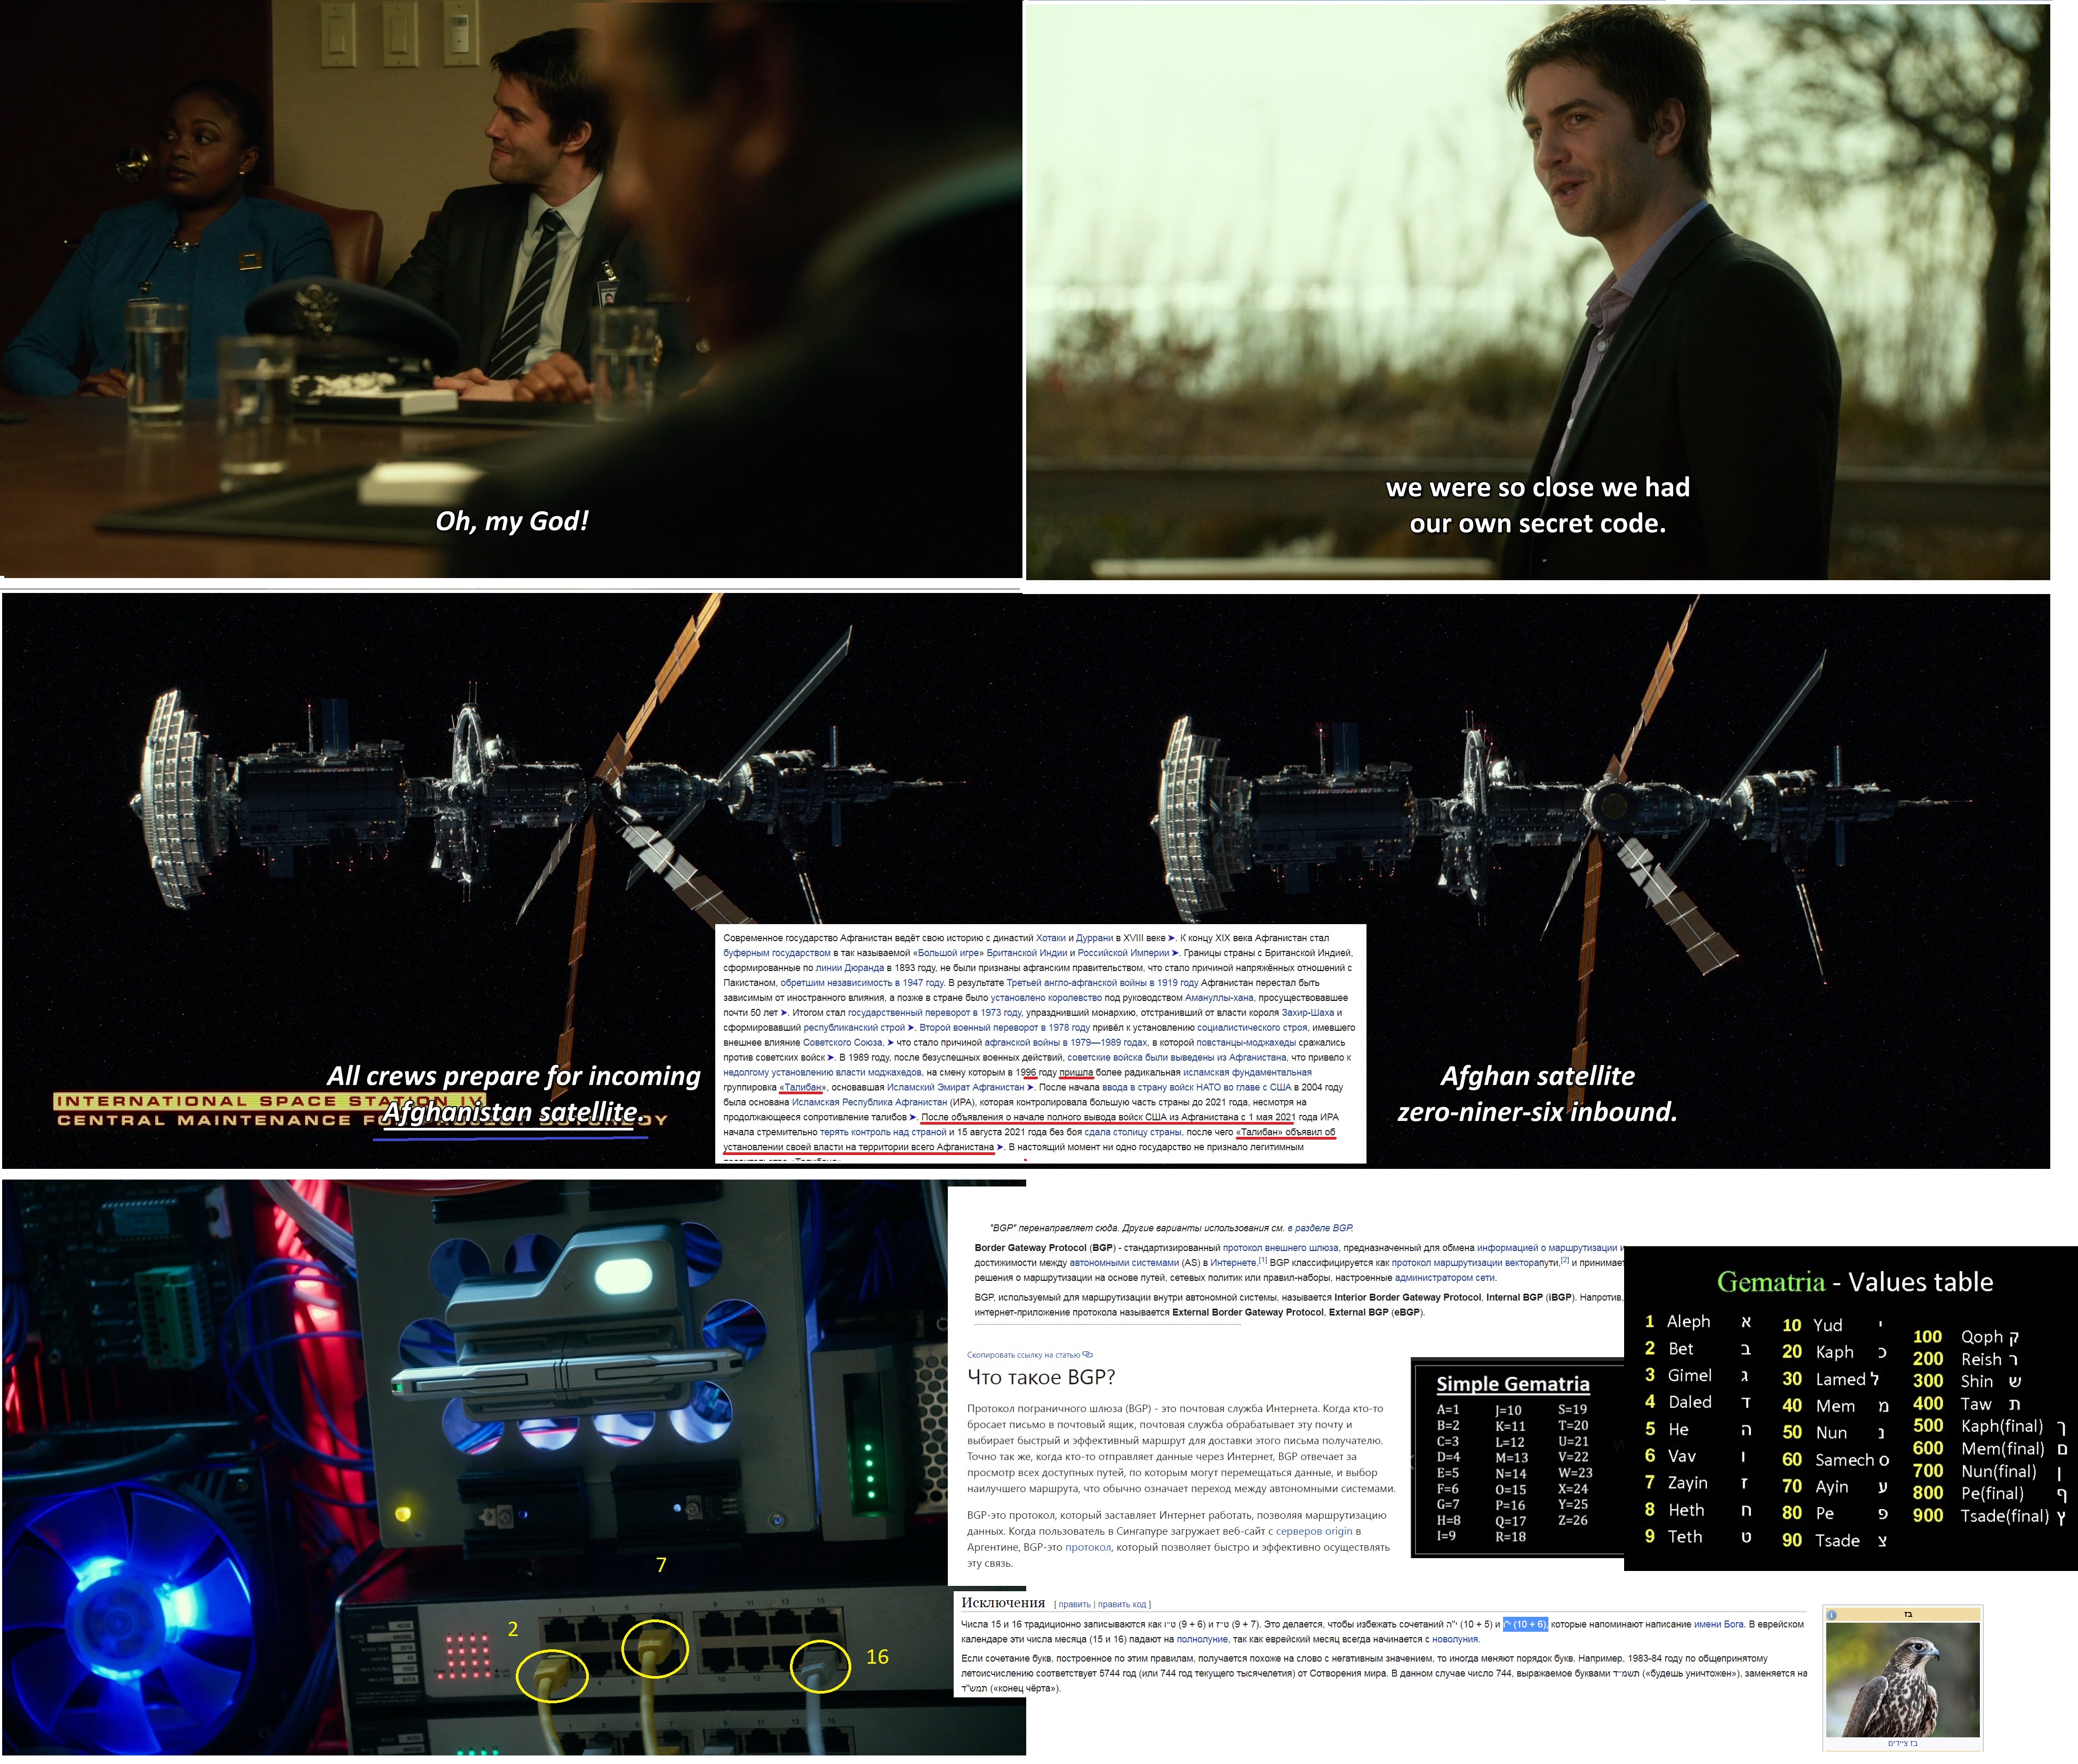
Task: Open the Хотаки dynasty link
Action: click(1050, 938)
